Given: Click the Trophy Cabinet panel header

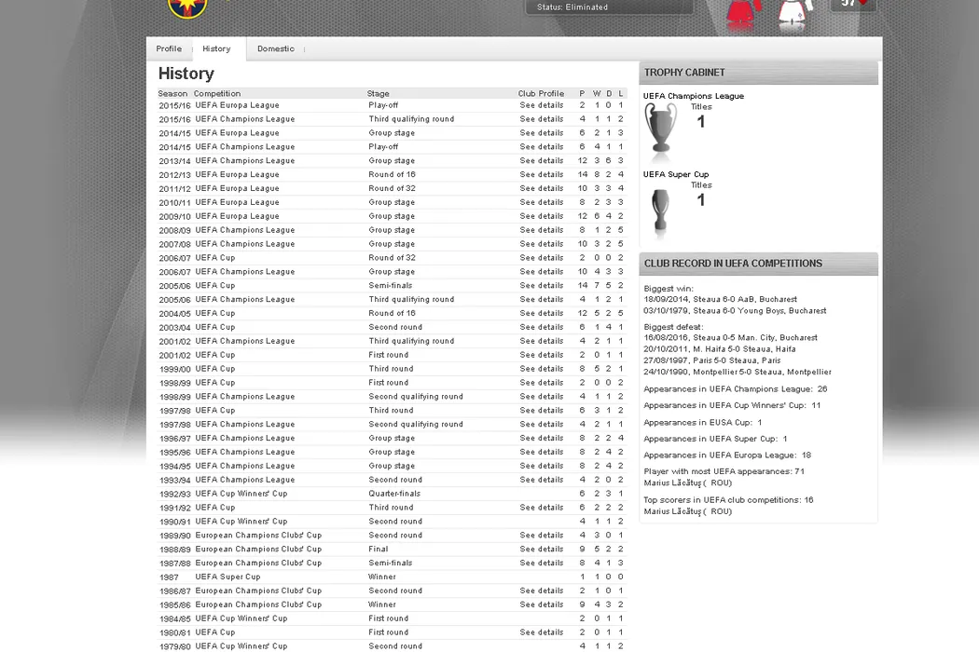Looking at the screenshot, I should pyautogui.click(x=758, y=73).
